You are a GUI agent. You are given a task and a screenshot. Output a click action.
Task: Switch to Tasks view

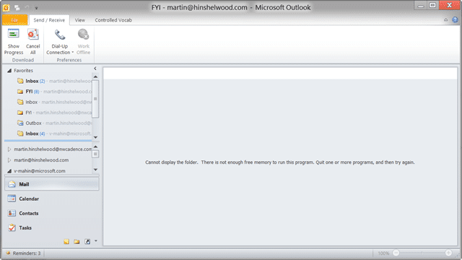pyautogui.click(x=52, y=227)
